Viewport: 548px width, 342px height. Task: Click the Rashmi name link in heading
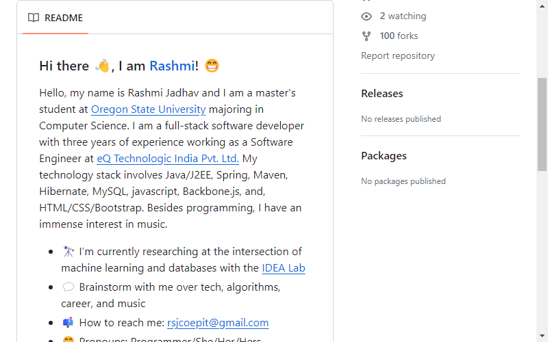(x=172, y=66)
